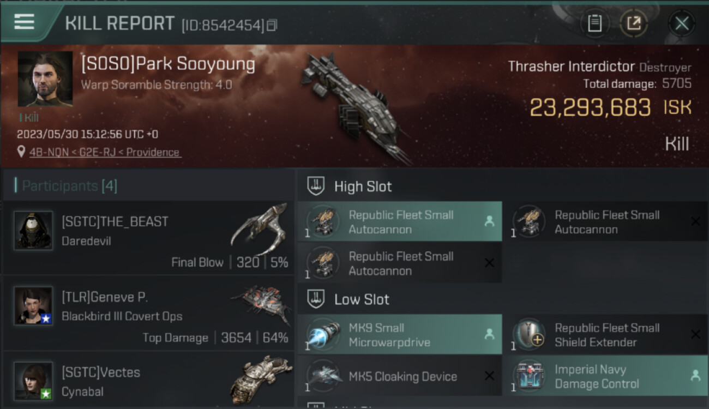Open the 4B-NQN Providence location link
This screenshot has height=409, width=709.
pyautogui.click(x=105, y=152)
